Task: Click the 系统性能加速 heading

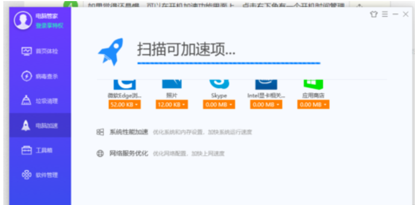Action: point(128,132)
